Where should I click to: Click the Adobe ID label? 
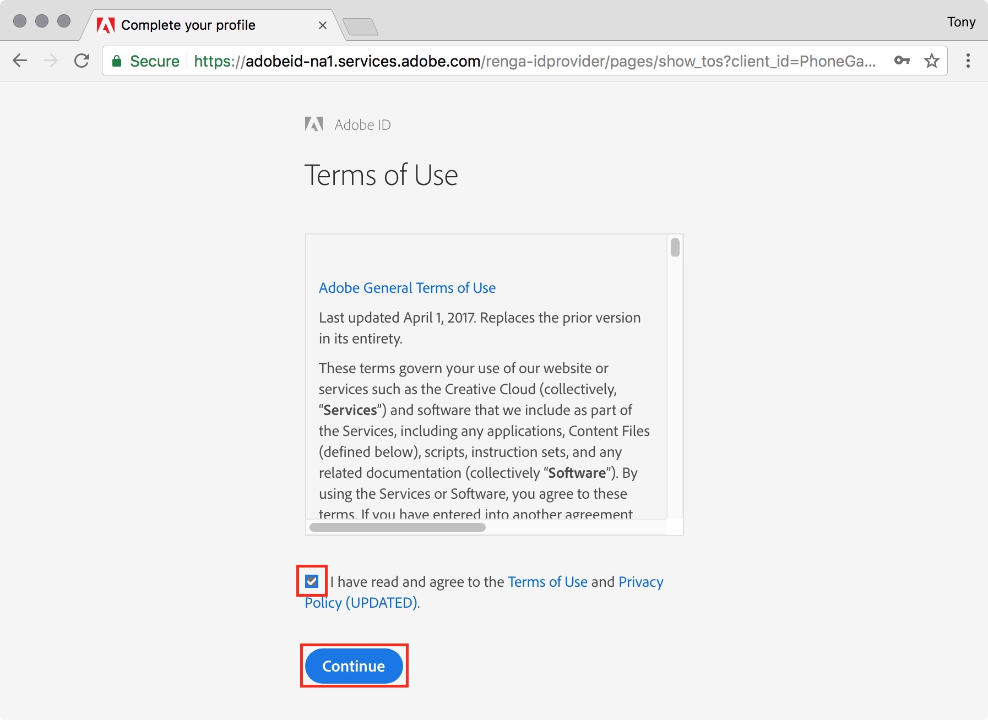362,125
